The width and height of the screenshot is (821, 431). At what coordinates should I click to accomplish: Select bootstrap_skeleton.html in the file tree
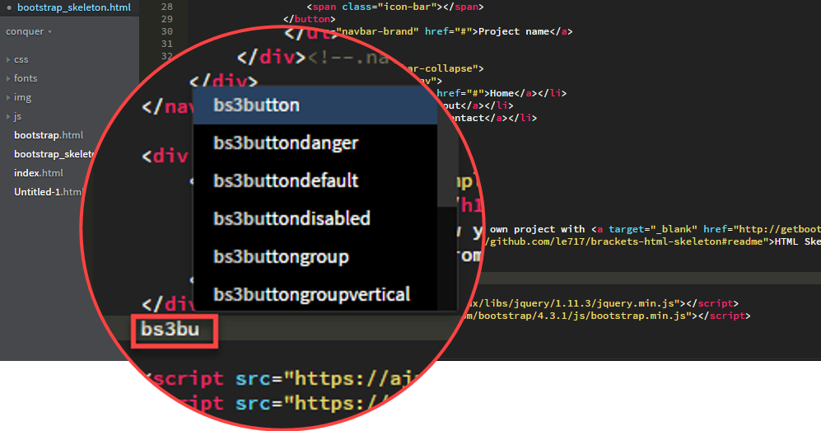(54, 154)
